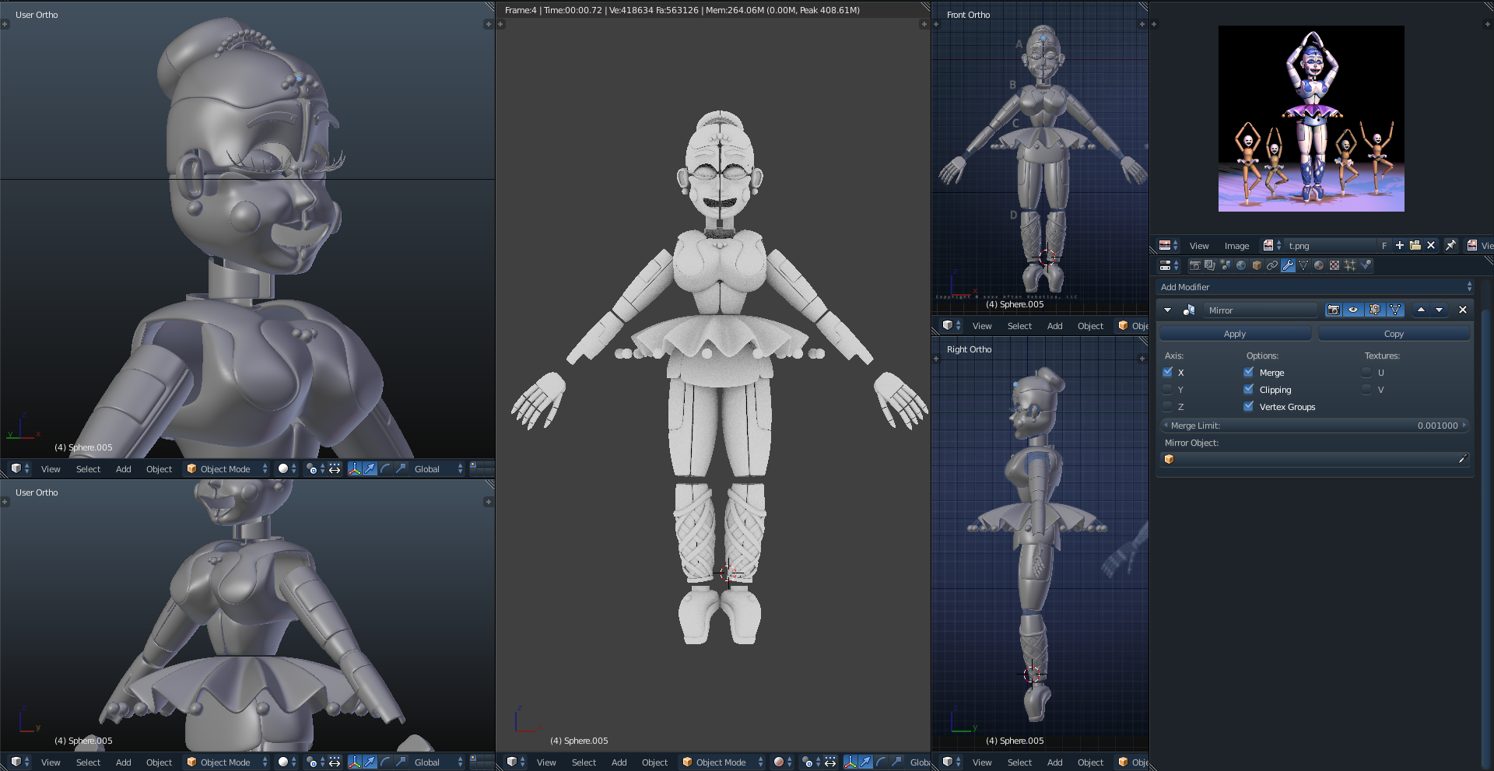Toggle Mirror modifier cage editing button

click(x=1395, y=310)
